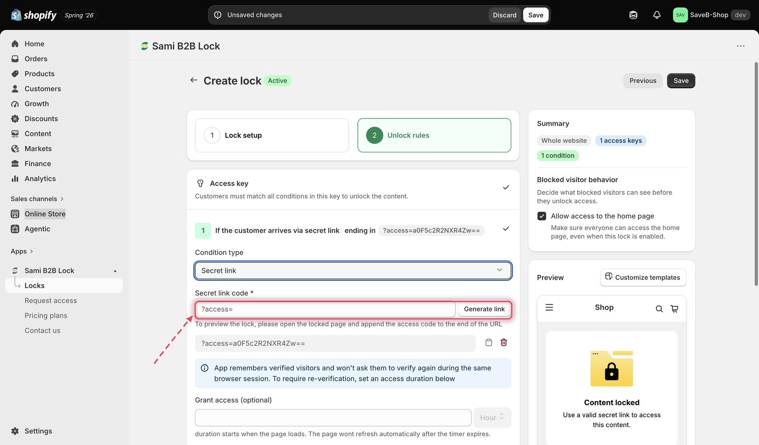This screenshot has height=445, width=759.
Task: Click the Grant access duration field
Action: [x=333, y=418]
